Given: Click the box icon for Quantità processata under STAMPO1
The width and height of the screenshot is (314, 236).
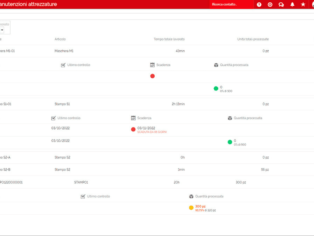Looking at the screenshot, I should point(192,196).
